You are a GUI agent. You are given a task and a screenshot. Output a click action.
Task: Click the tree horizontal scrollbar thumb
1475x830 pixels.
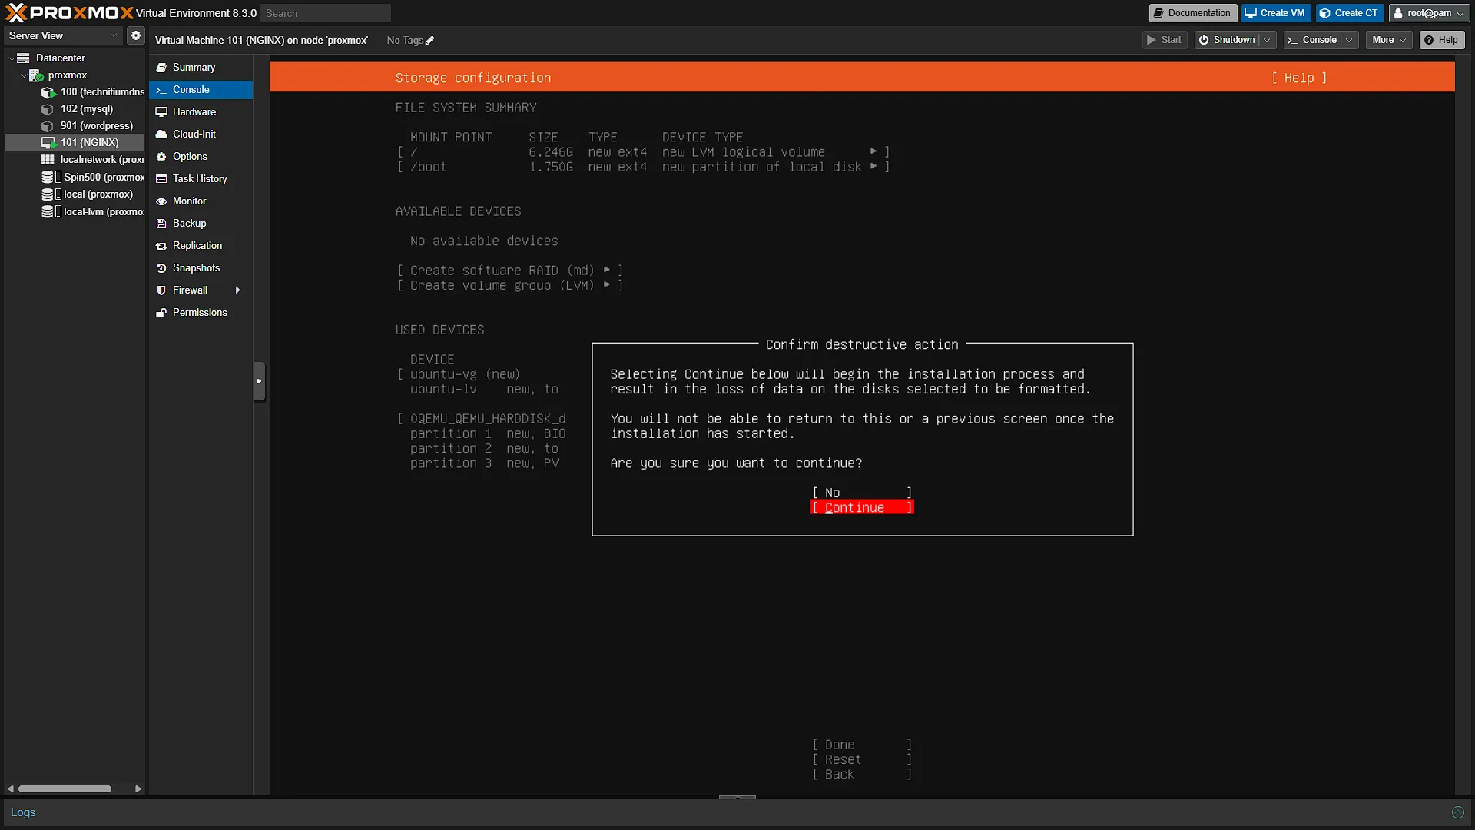pyautogui.click(x=65, y=789)
